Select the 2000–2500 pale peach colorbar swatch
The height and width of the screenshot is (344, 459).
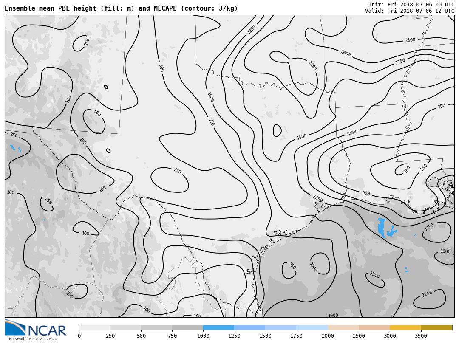point(343,328)
